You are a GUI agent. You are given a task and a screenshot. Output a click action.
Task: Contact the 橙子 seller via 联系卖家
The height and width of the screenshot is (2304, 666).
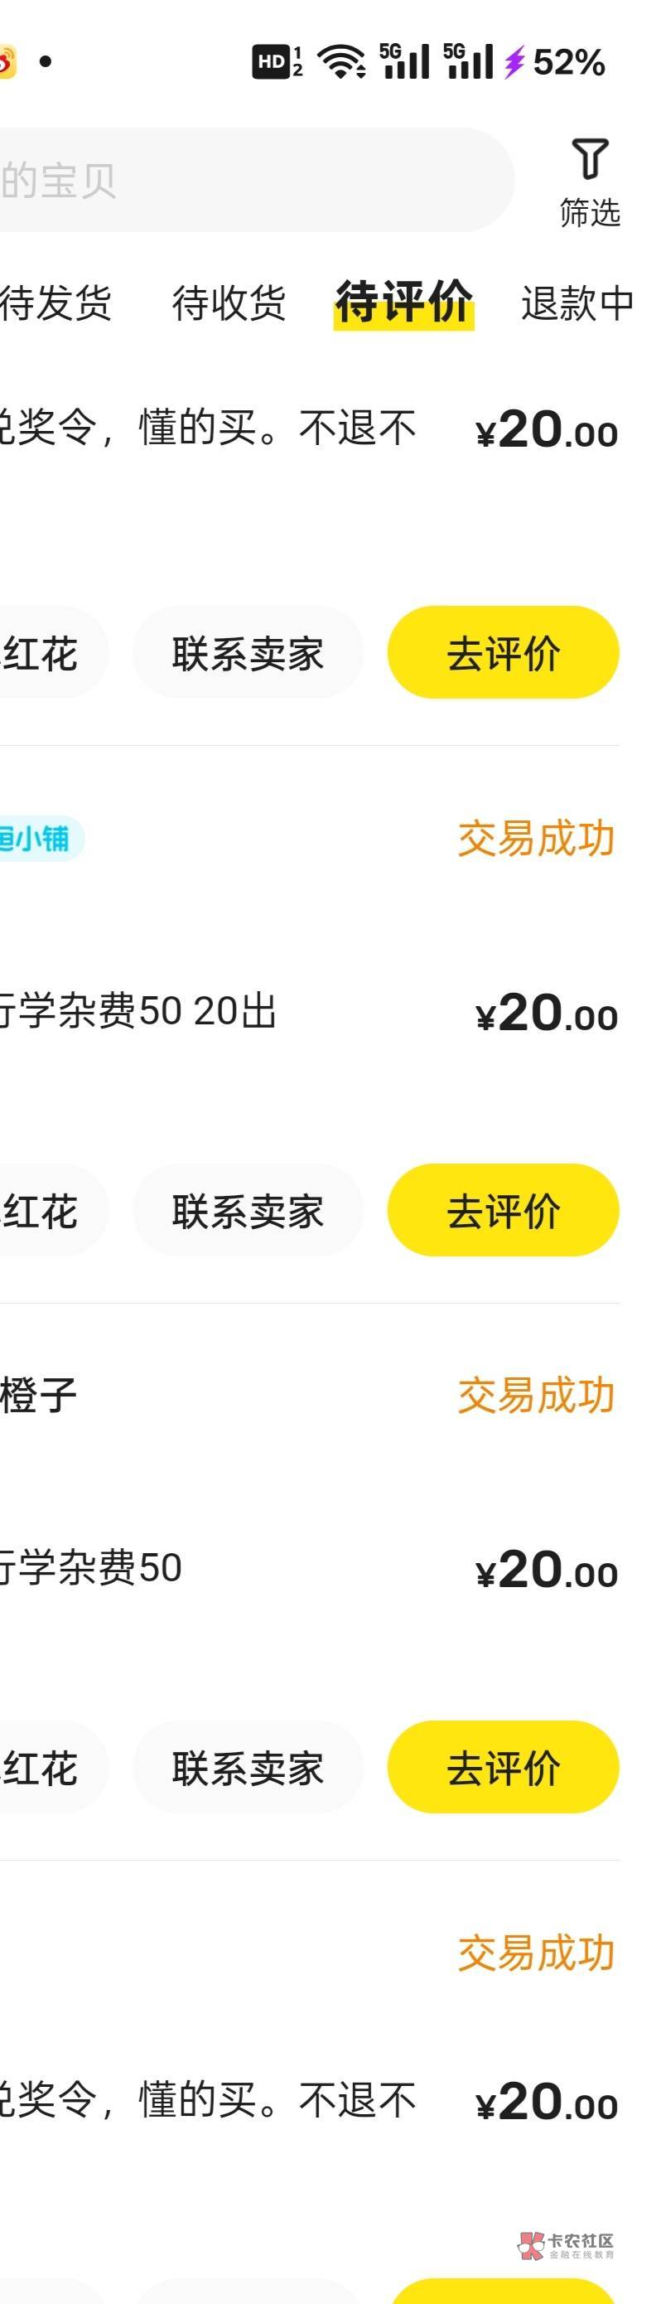point(248,1767)
